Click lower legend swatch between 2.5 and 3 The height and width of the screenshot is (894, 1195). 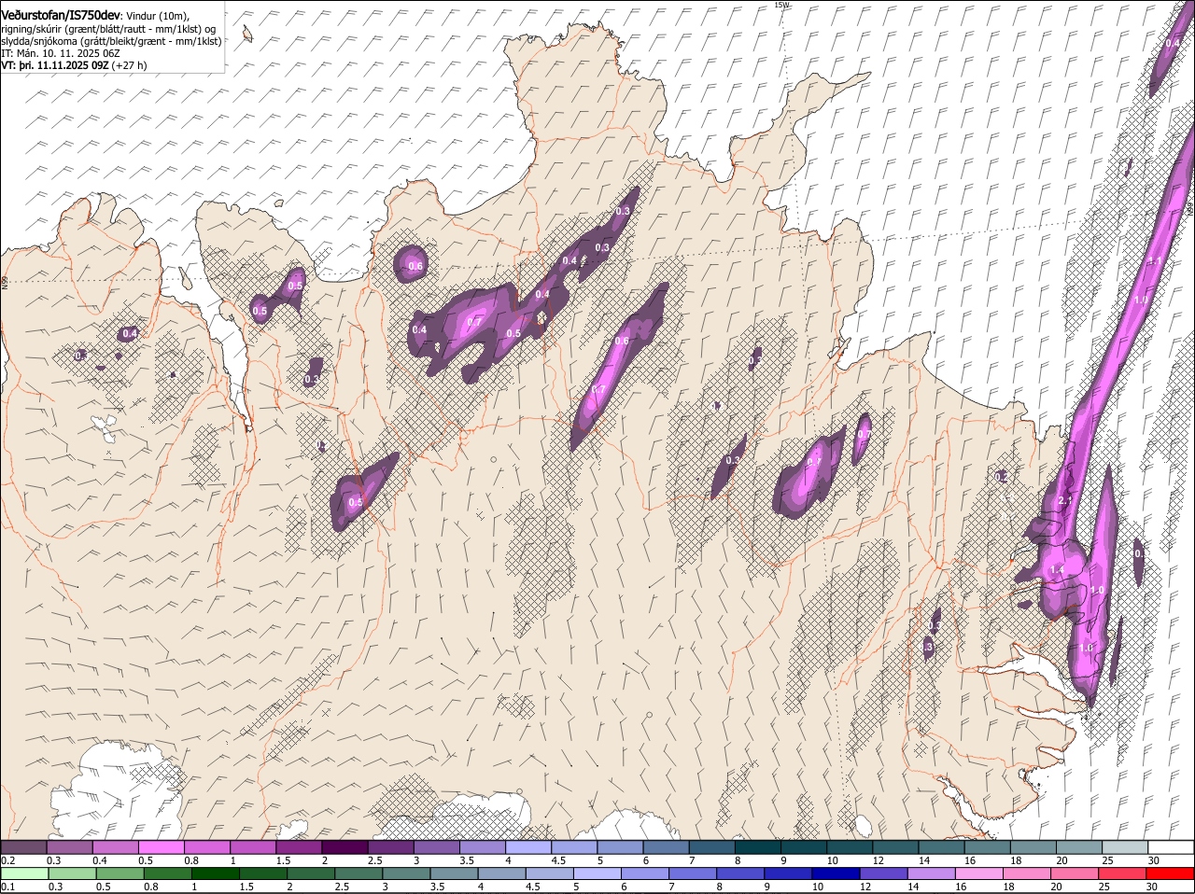358,873
